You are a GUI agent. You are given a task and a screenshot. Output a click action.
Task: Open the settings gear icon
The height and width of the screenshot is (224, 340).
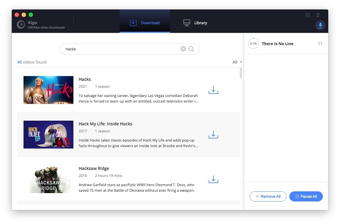click(x=307, y=15)
